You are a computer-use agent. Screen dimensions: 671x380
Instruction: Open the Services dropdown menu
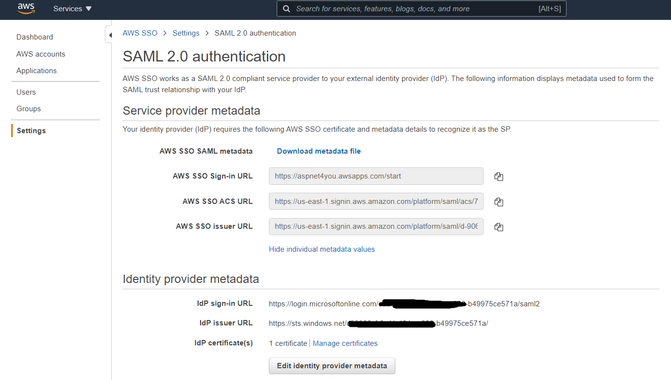click(x=72, y=9)
